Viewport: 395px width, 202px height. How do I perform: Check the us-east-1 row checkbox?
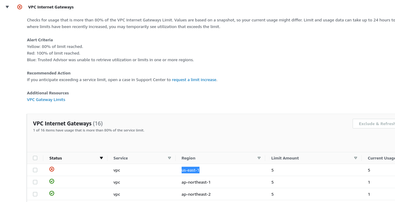click(35, 170)
